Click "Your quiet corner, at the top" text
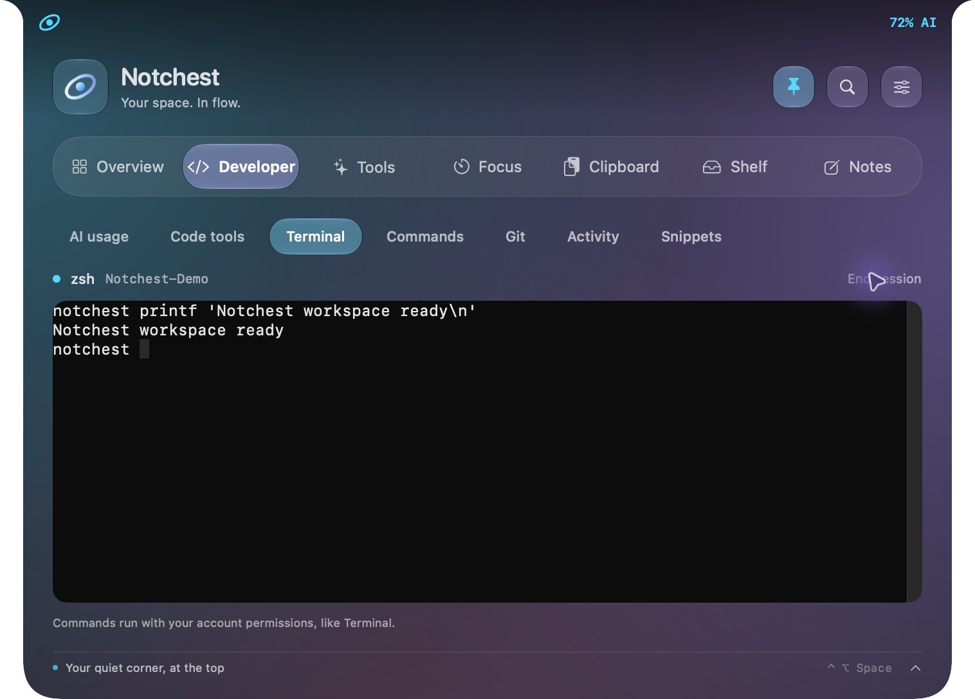The width and height of the screenshot is (975, 699). (x=145, y=668)
